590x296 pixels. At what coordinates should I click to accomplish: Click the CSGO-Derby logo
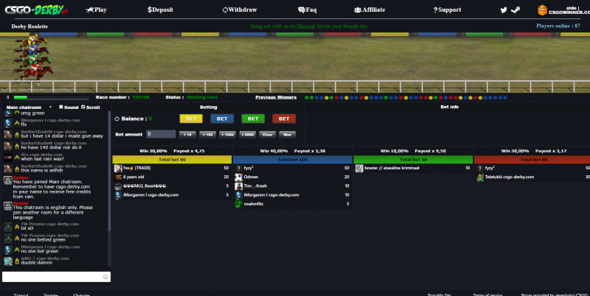[x=36, y=10]
